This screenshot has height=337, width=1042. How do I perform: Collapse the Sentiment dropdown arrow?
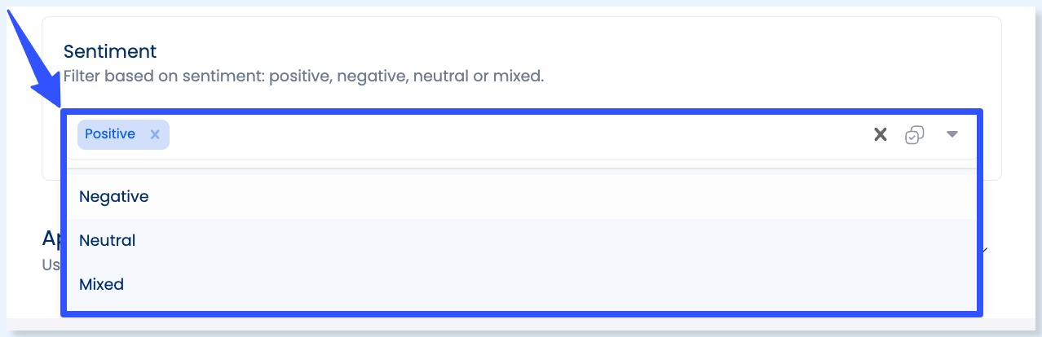tap(951, 135)
